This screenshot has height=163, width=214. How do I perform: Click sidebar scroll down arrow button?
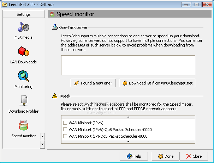pyautogui.click(x=42, y=144)
